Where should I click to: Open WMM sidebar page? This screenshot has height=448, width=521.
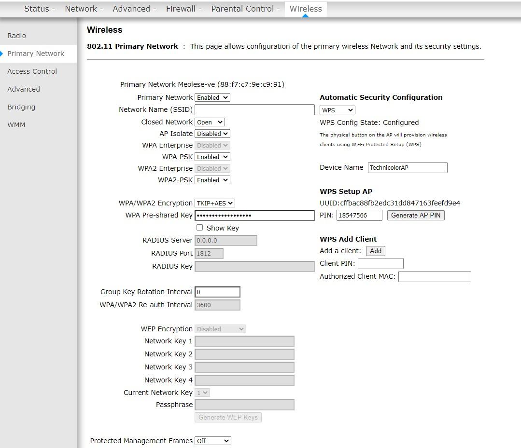coord(16,125)
